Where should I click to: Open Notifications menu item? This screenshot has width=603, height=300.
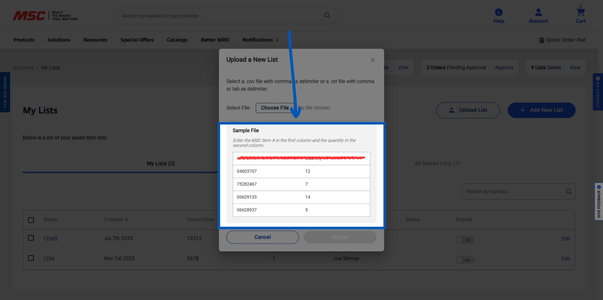pyautogui.click(x=260, y=40)
